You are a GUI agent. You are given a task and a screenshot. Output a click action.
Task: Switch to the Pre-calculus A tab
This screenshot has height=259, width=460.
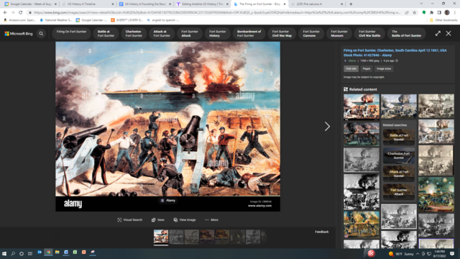[317, 4]
